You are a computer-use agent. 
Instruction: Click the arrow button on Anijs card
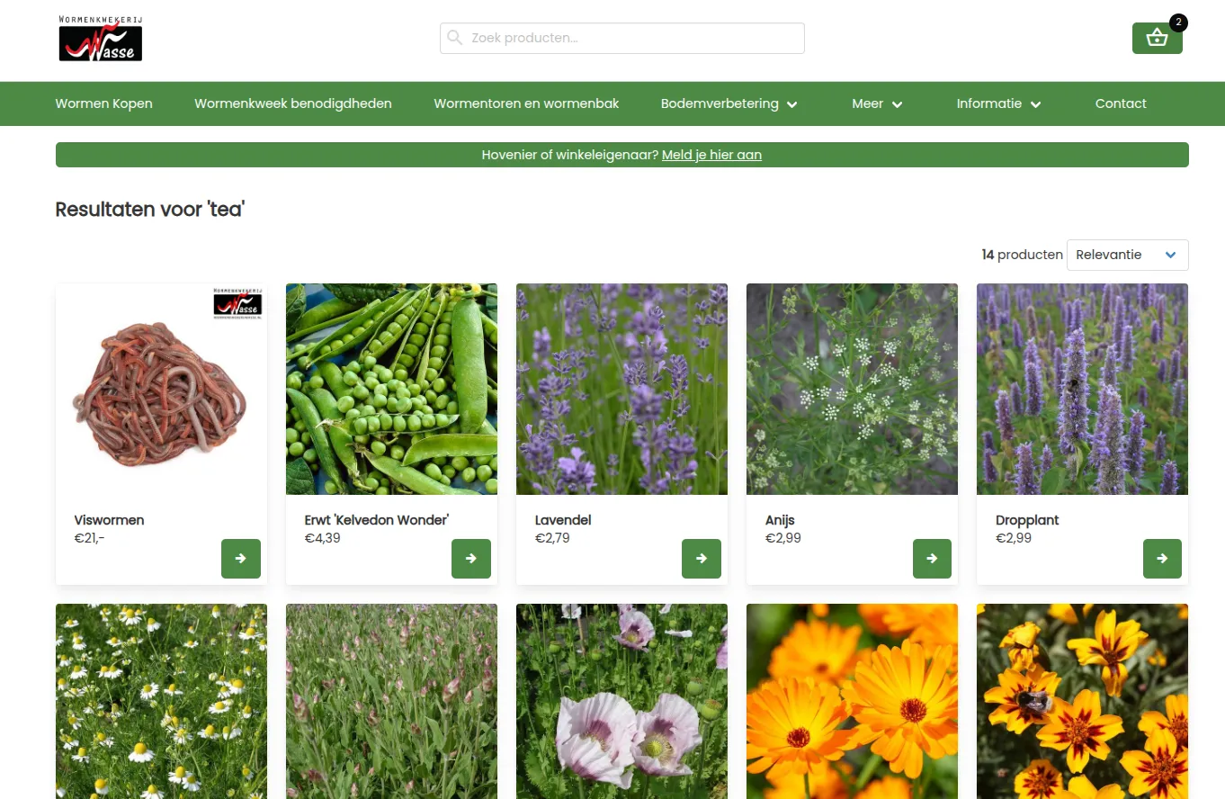pyautogui.click(x=932, y=559)
